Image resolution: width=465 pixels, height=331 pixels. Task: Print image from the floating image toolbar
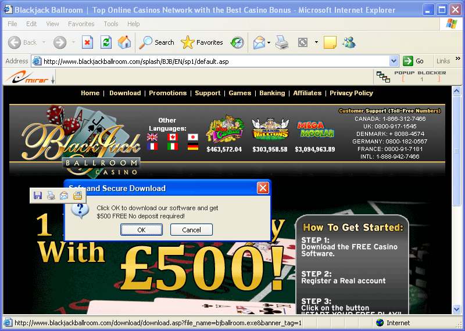(x=51, y=195)
